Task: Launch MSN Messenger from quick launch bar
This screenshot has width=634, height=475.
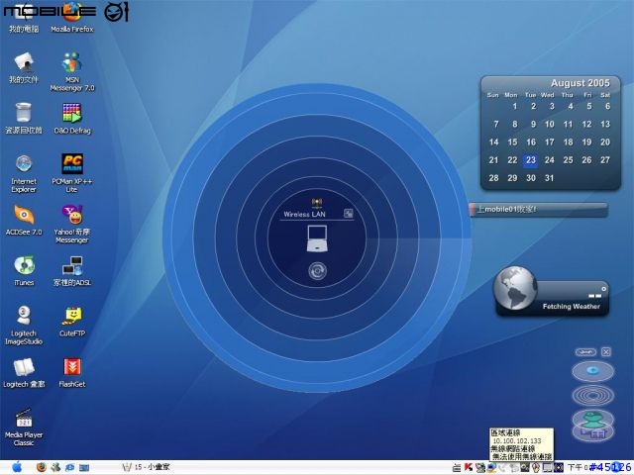Action: pos(55,467)
